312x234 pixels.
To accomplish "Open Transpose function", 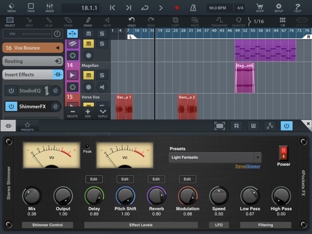I will coord(219,22).
